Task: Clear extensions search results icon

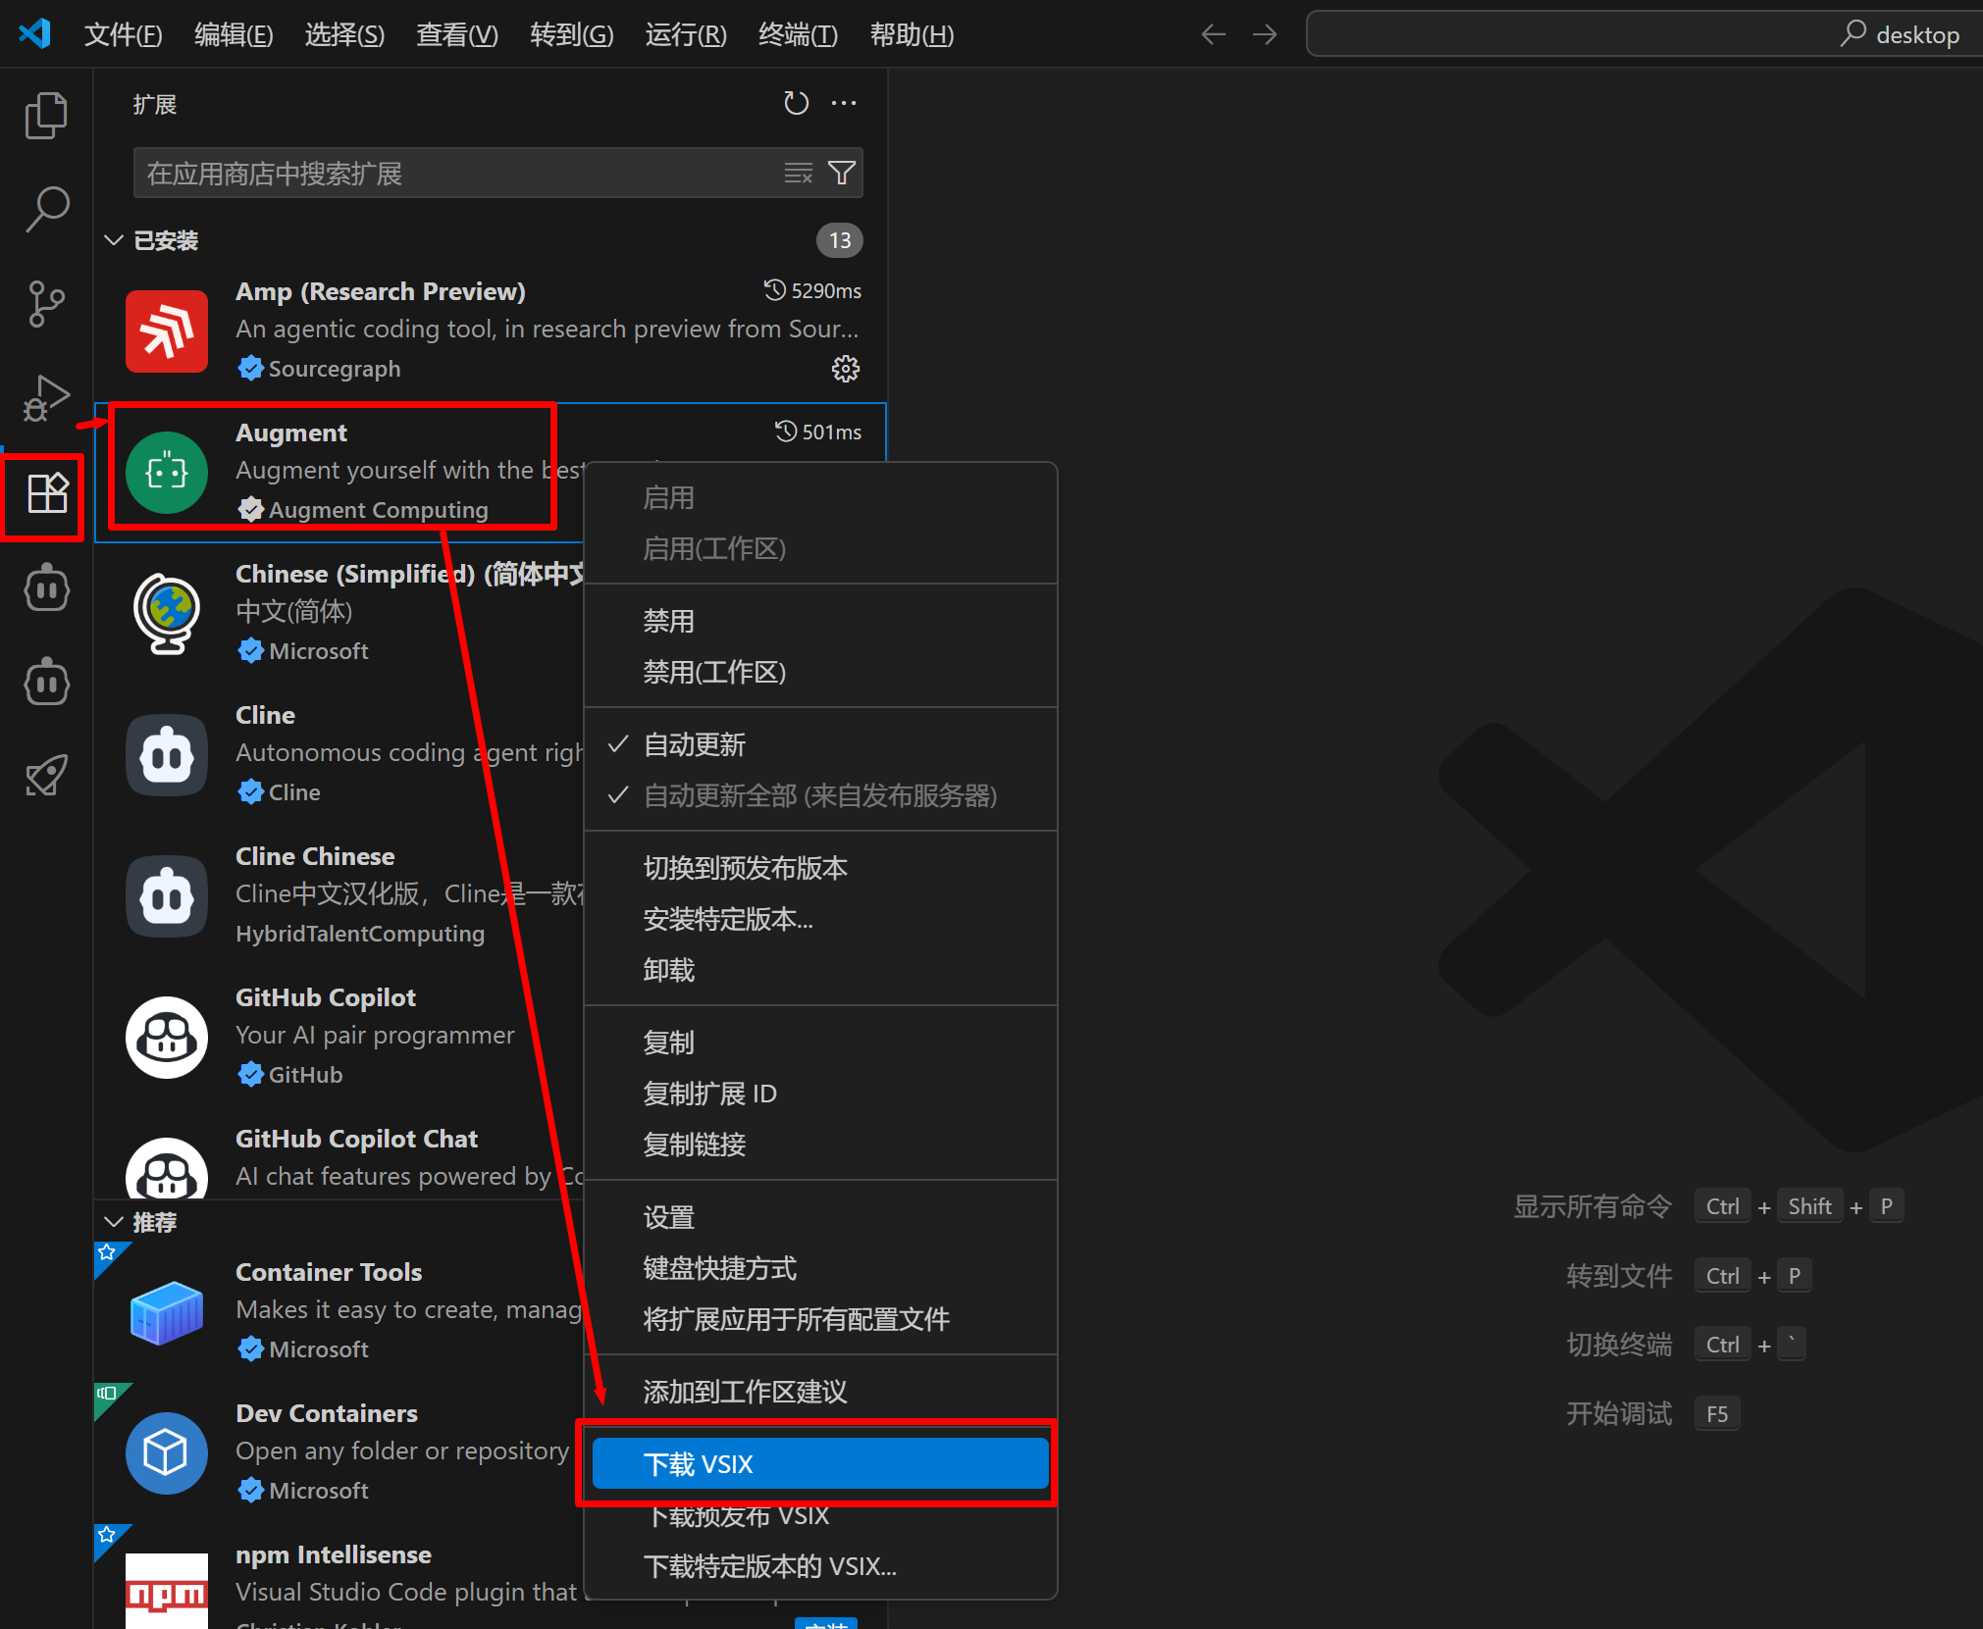Action: [x=798, y=174]
